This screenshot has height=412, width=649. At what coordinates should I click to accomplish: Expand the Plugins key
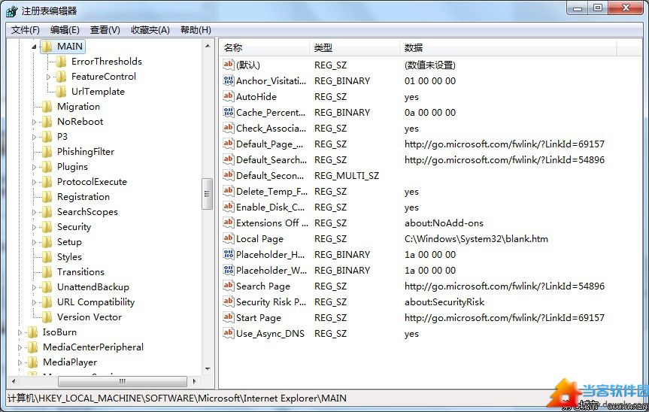pos(35,167)
